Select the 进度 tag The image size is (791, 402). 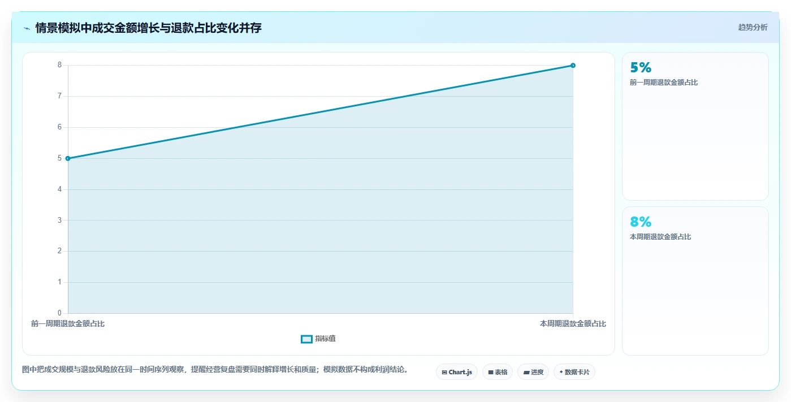click(x=533, y=372)
